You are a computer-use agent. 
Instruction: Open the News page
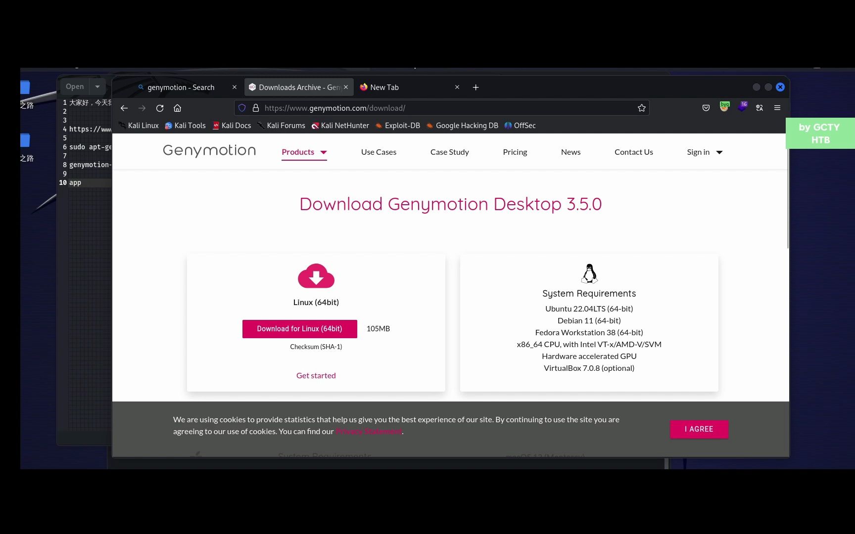(x=570, y=152)
